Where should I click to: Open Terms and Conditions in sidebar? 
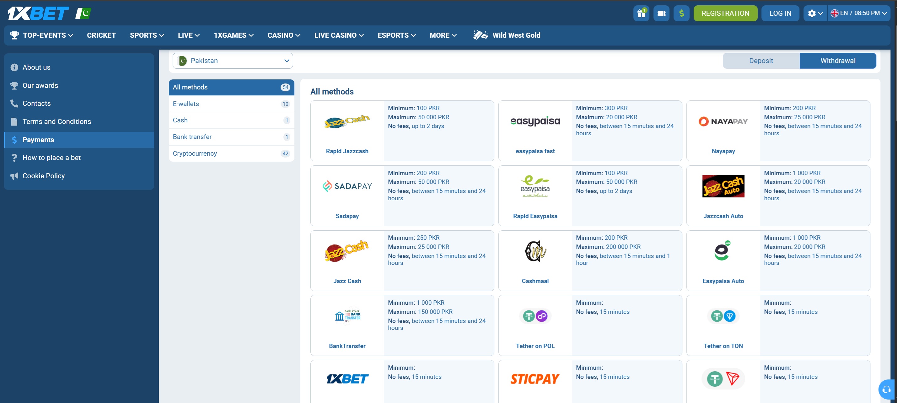(79, 121)
